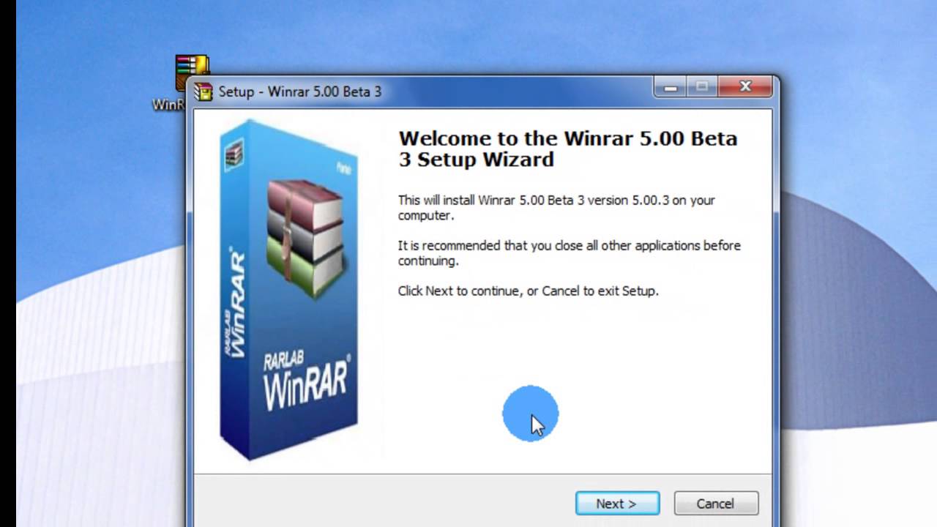Image resolution: width=937 pixels, height=527 pixels.
Task: Click the 'This will install Winrar' paragraph
Action: [556, 207]
